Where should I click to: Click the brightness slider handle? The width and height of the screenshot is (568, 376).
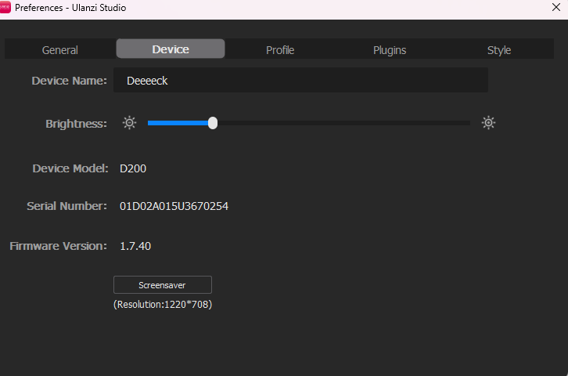(213, 123)
